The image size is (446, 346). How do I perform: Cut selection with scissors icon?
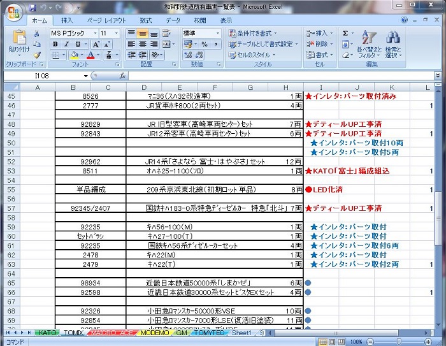(x=37, y=33)
